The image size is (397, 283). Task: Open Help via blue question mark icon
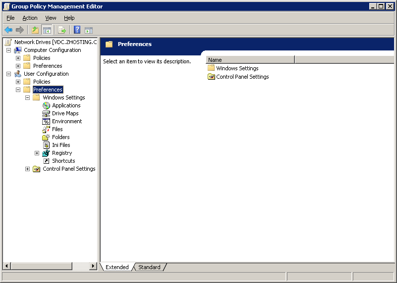point(77,30)
